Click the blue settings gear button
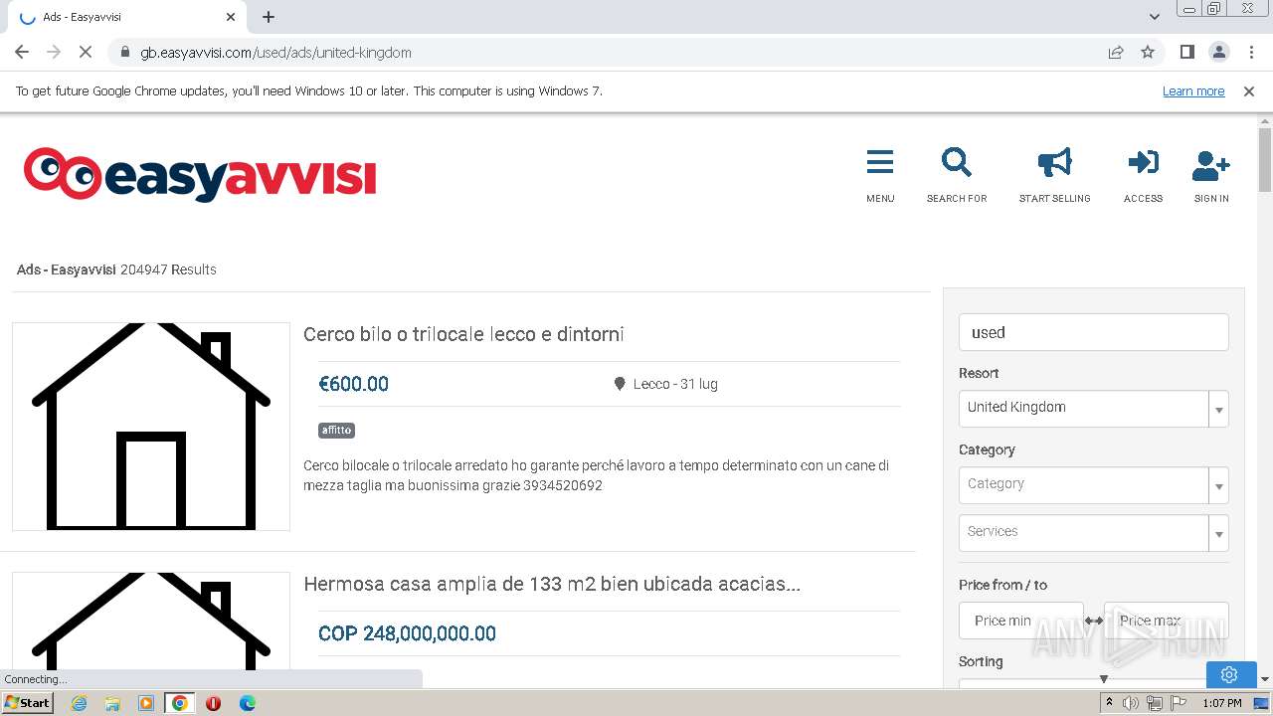The height and width of the screenshot is (716, 1273). (1229, 674)
